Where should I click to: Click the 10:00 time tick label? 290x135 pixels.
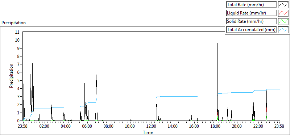pyautogui.click(x=130, y=127)
